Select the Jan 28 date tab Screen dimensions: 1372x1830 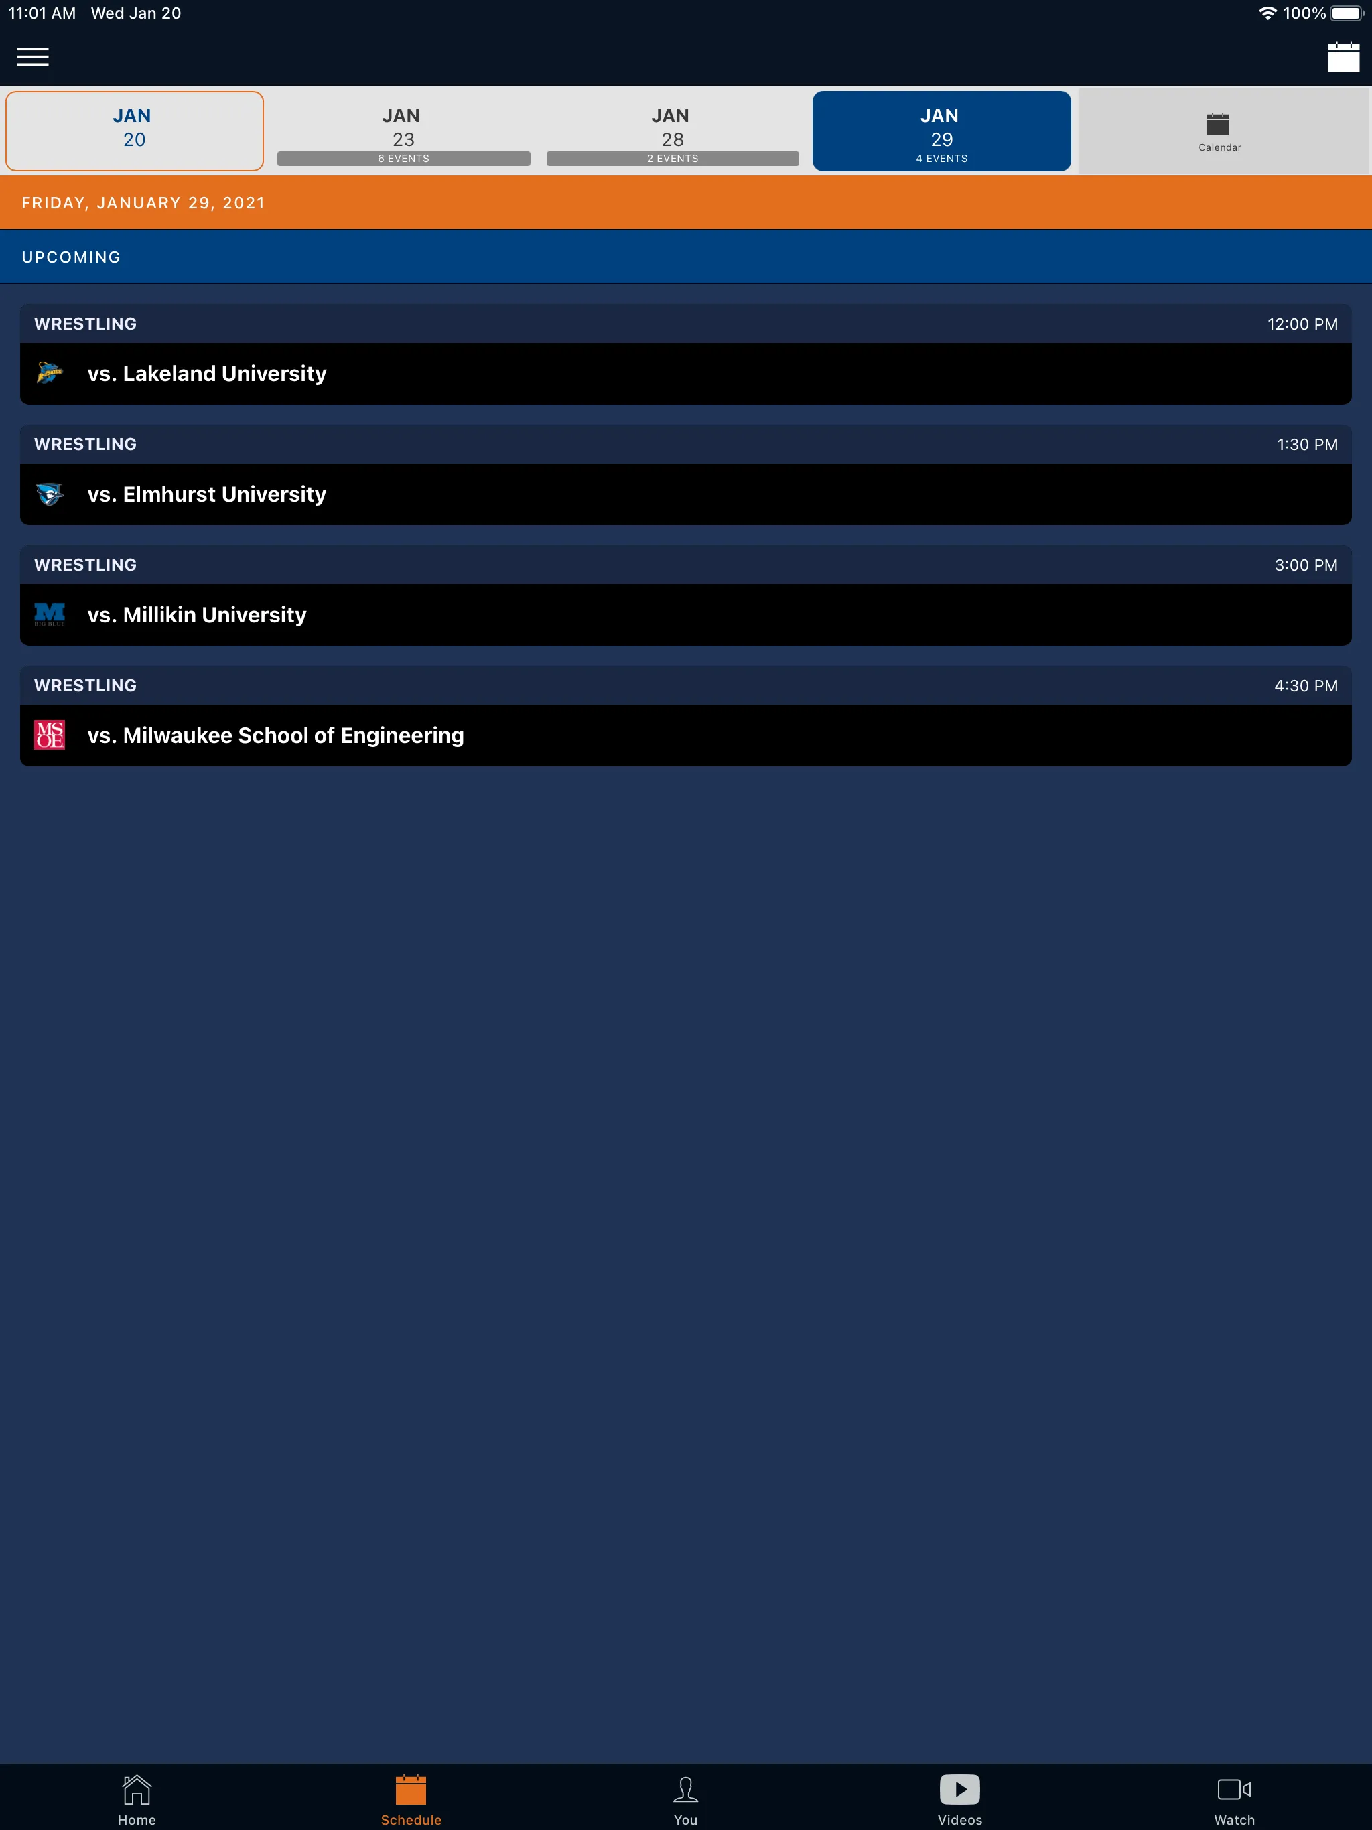point(670,130)
